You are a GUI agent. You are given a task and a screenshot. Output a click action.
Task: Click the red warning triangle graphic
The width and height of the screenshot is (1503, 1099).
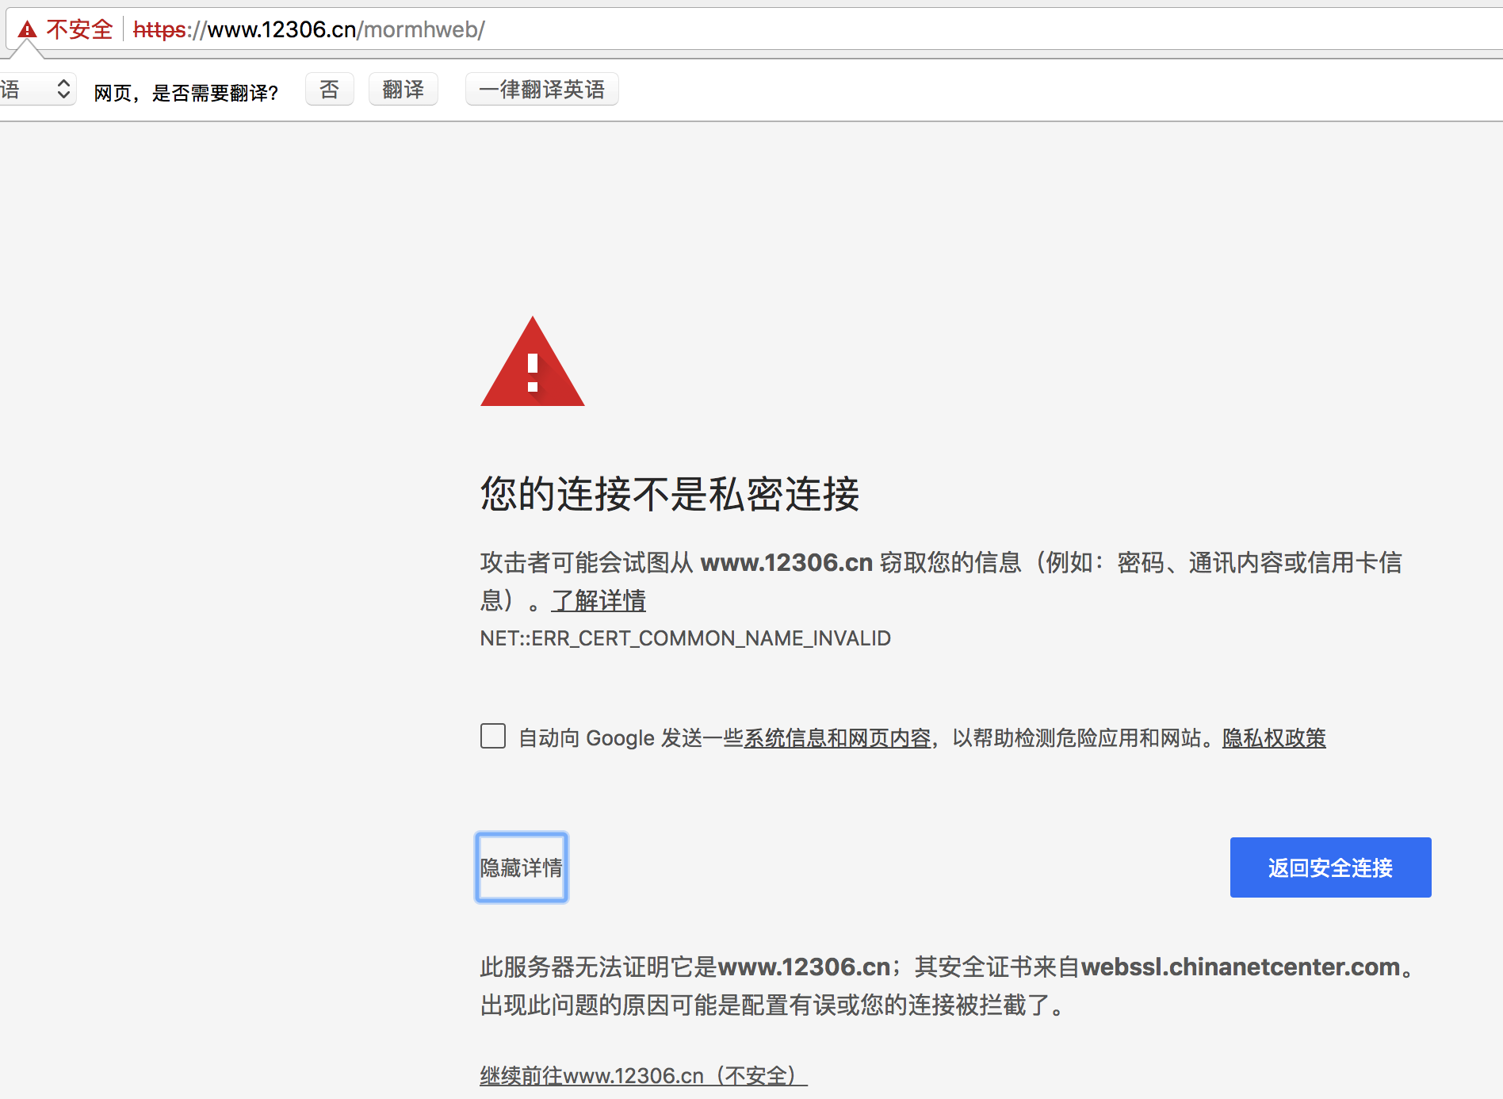pos(532,367)
